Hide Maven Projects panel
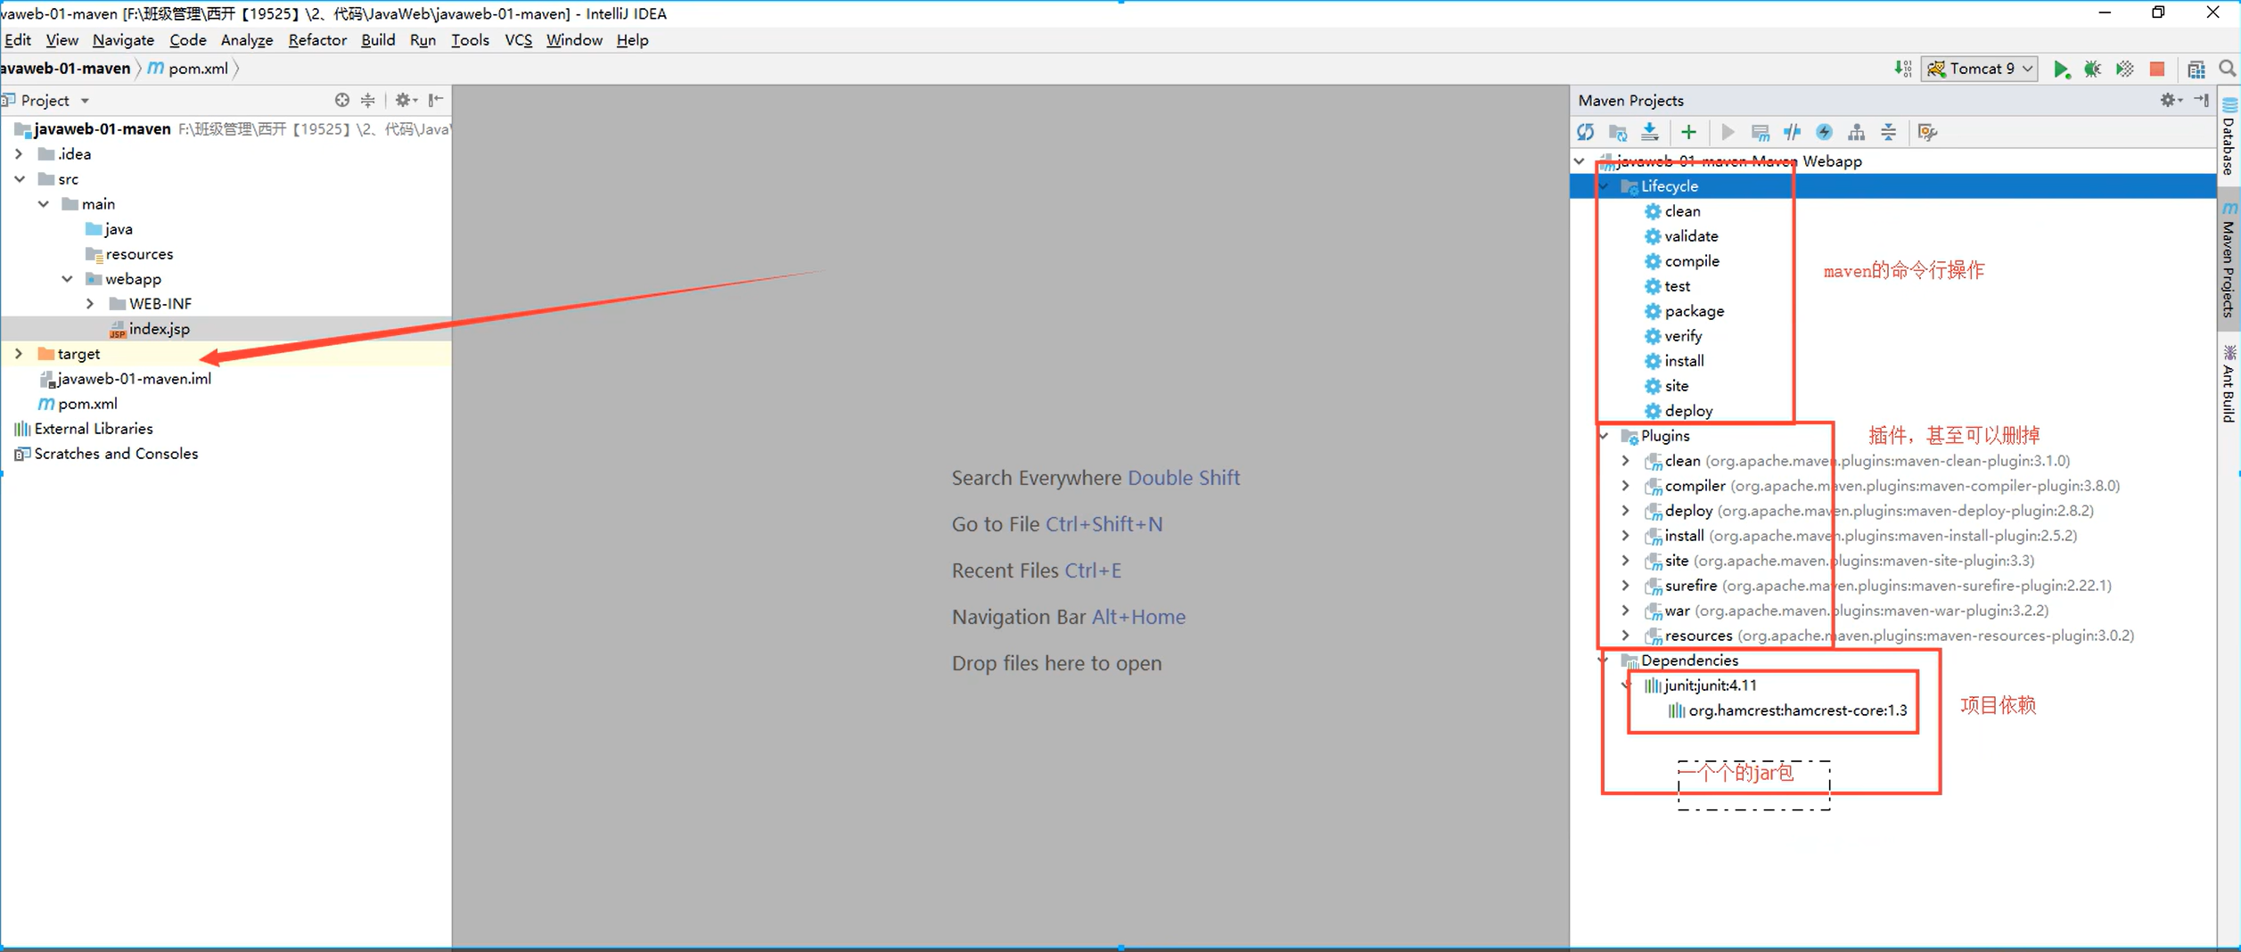2241x952 pixels. click(x=2201, y=100)
